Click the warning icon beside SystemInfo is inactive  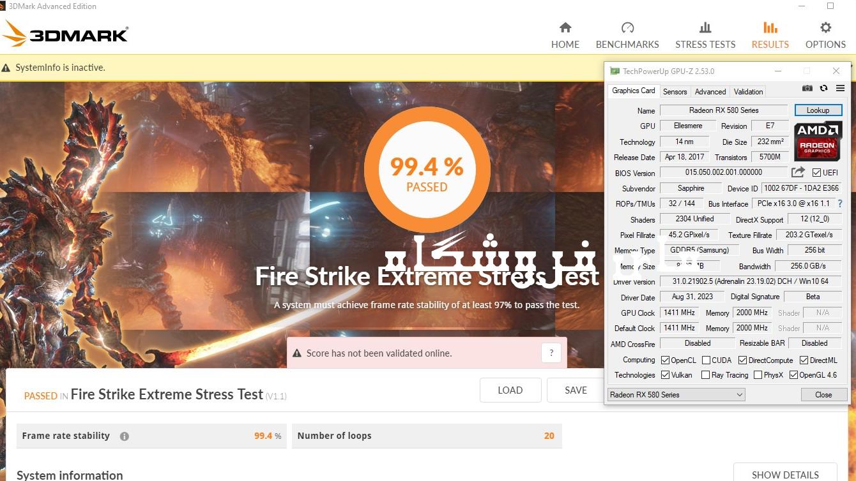[6, 68]
